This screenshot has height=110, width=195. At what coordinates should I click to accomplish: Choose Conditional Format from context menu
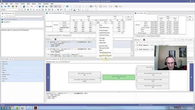click(105, 33)
